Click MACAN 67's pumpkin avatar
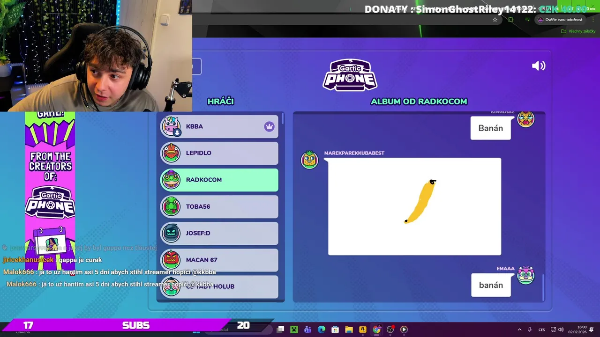The width and height of the screenshot is (600, 337). 171,260
